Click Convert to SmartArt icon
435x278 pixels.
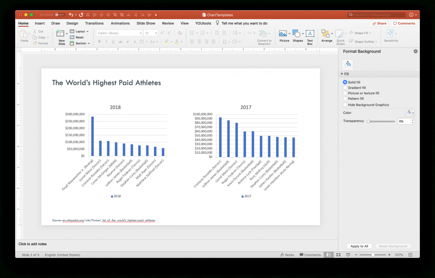coord(263,33)
